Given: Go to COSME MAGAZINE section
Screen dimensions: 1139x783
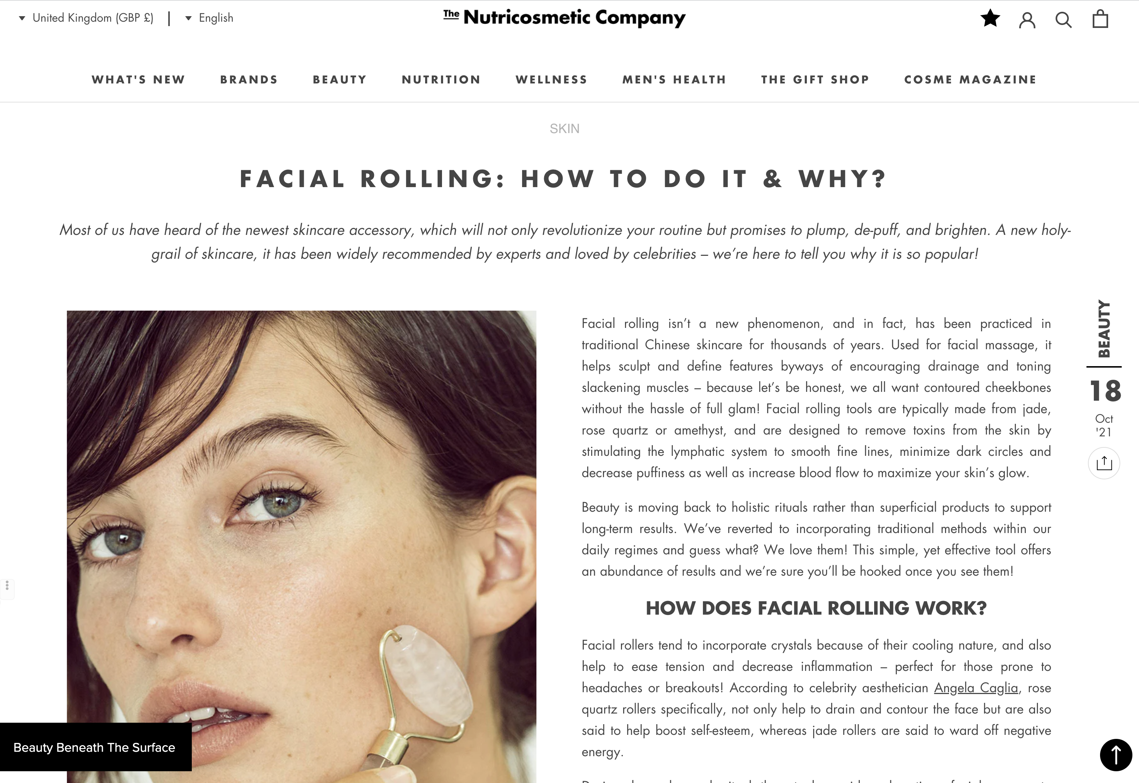Looking at the screenshot, I should 970,79.
